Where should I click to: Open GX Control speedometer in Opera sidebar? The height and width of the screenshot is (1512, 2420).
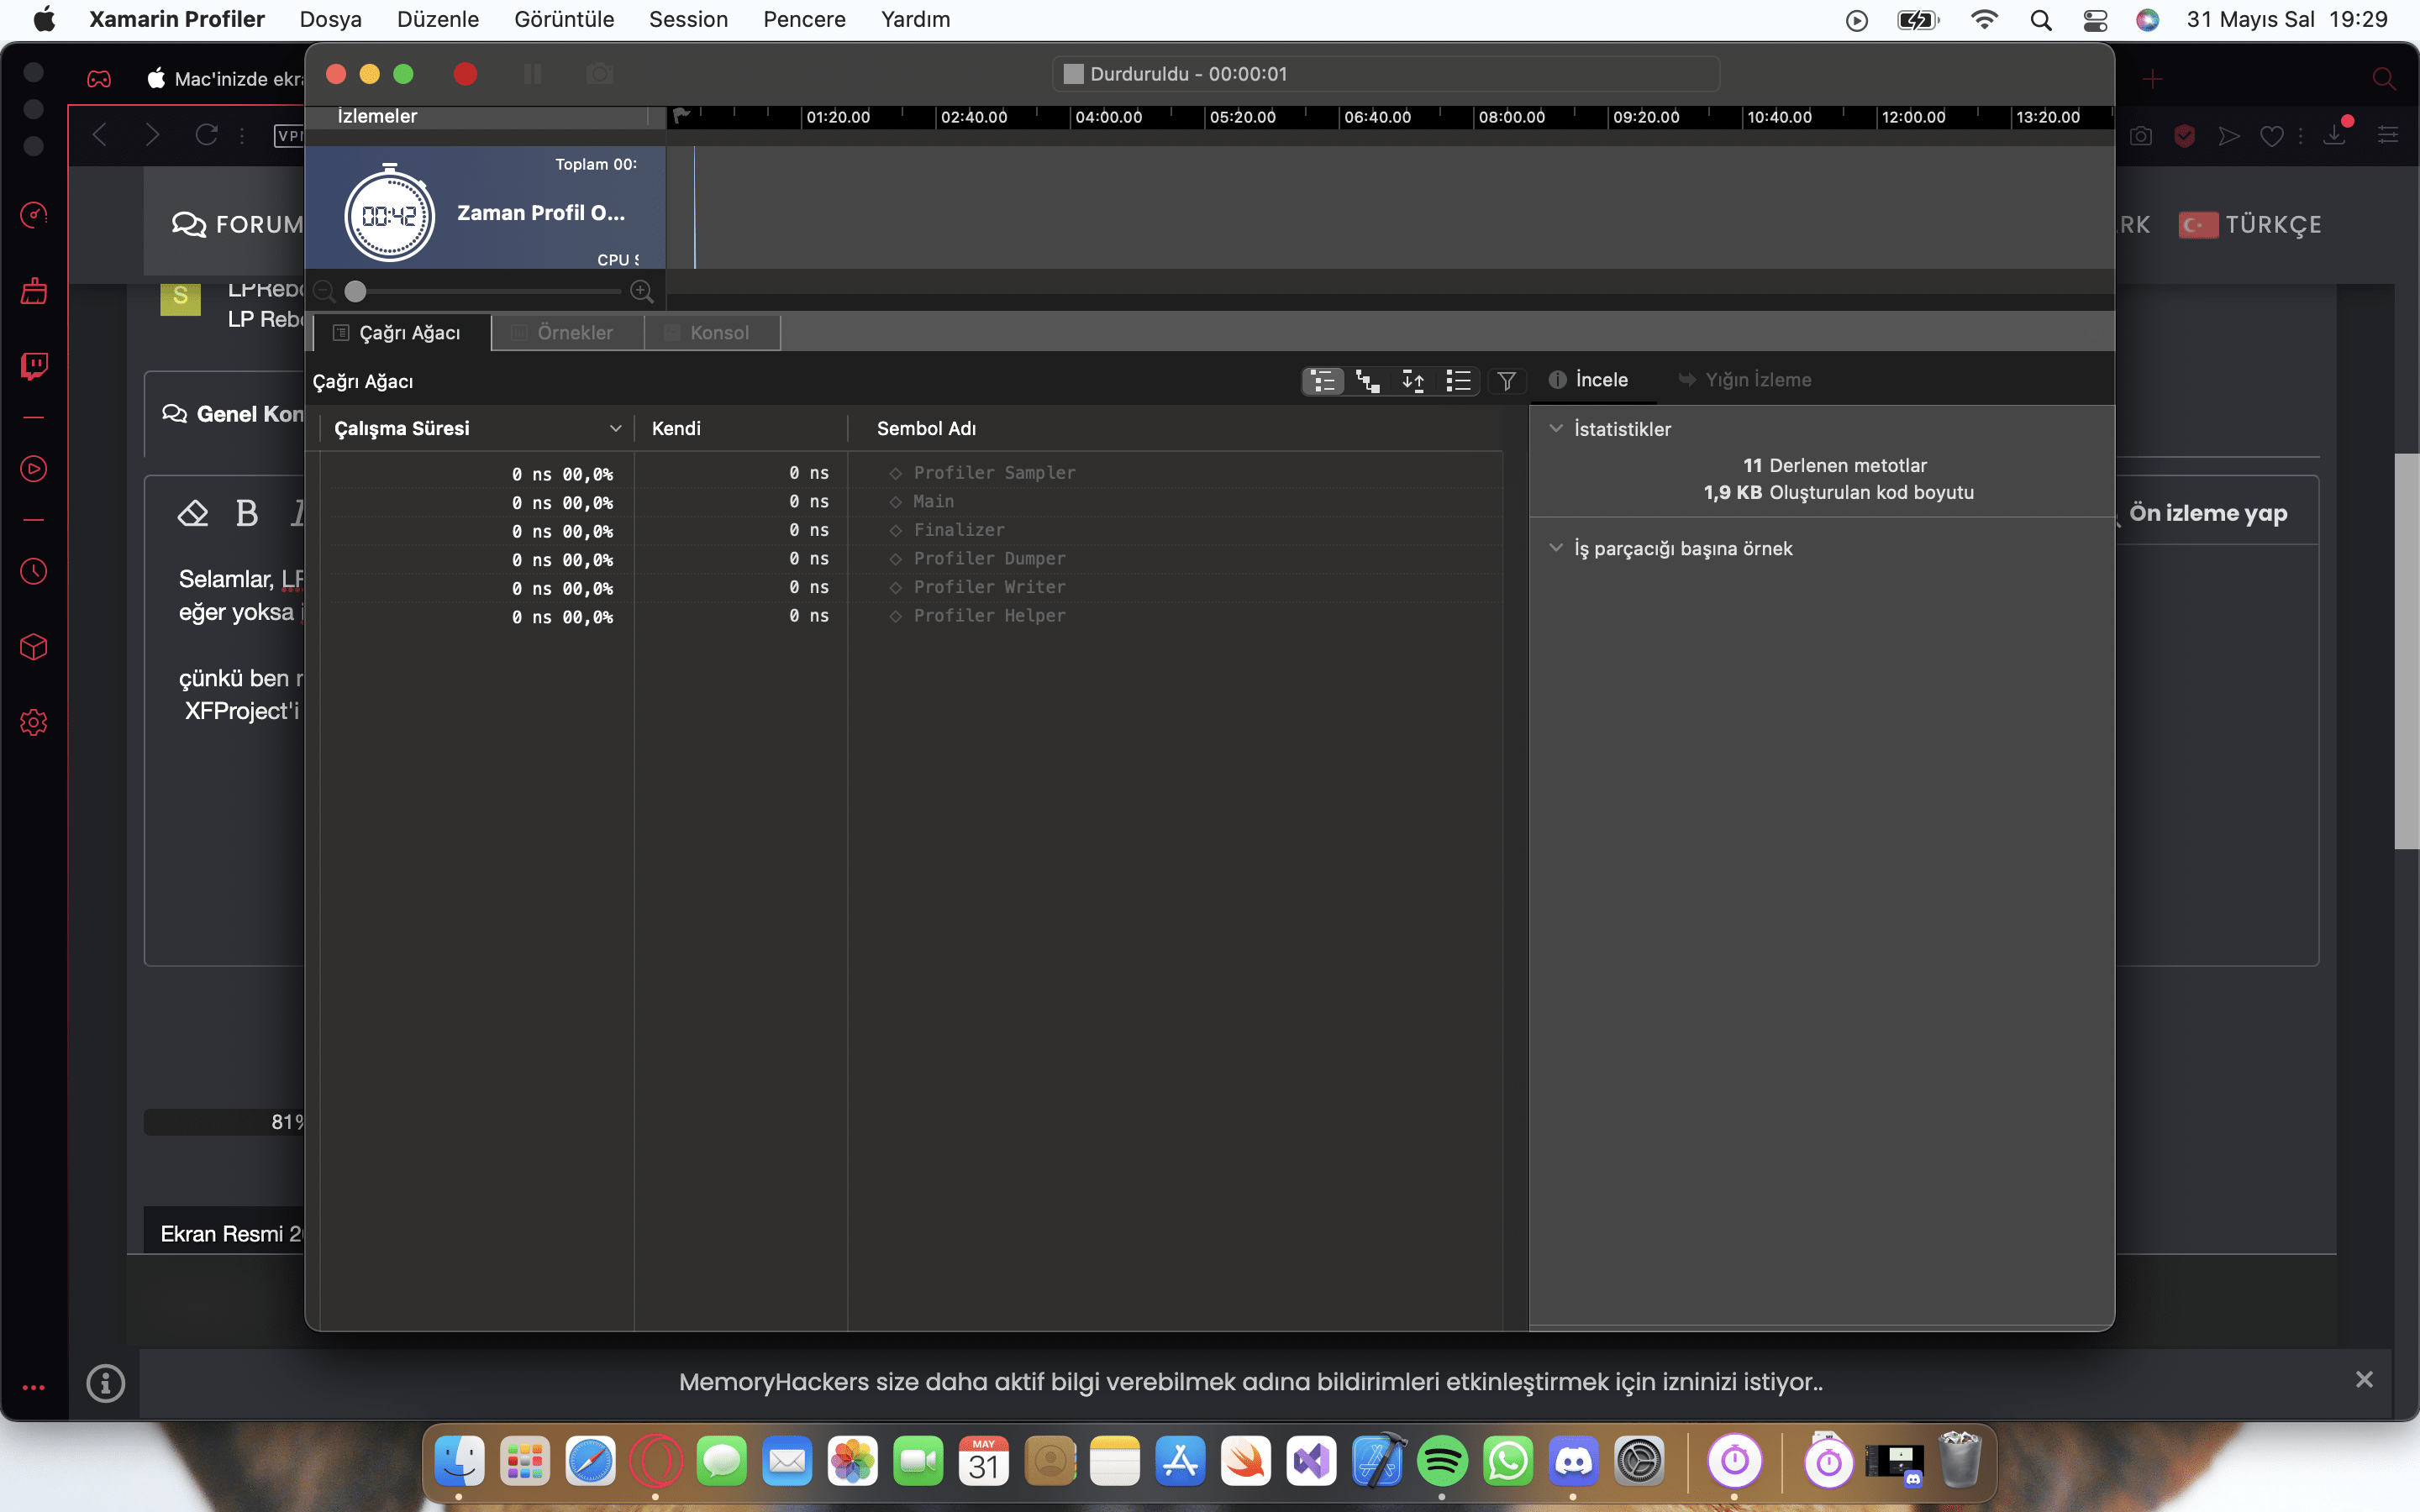34,214
